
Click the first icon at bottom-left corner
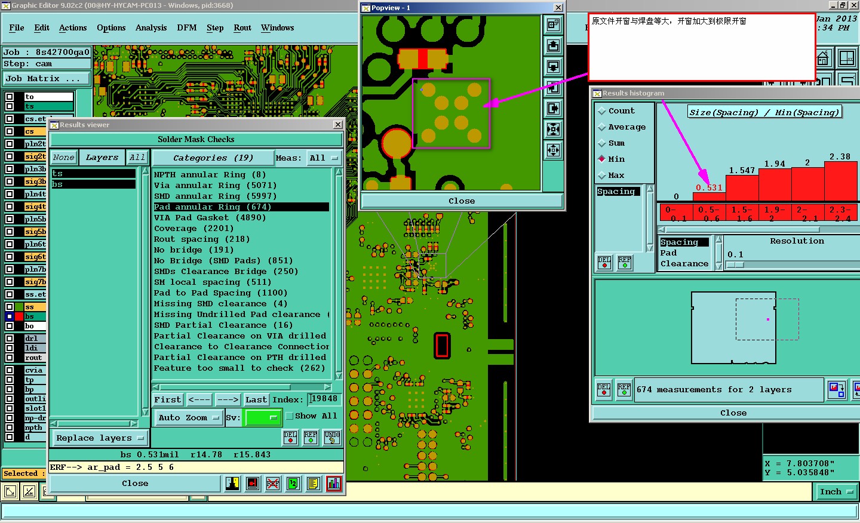click(10, 492)
